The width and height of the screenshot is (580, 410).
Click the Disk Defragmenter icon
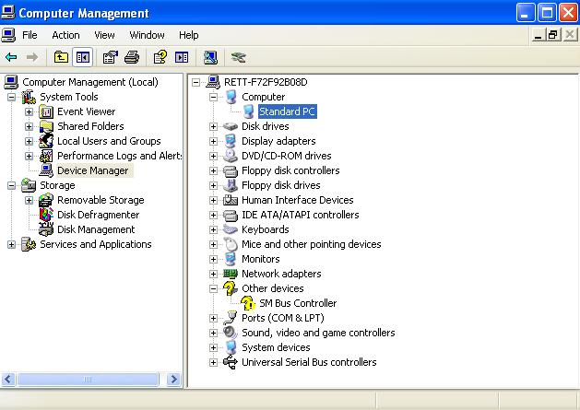click(46, 215)
